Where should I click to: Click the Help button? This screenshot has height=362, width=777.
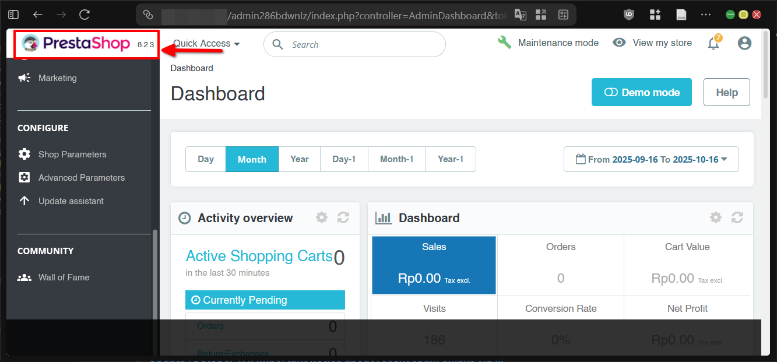726,92
